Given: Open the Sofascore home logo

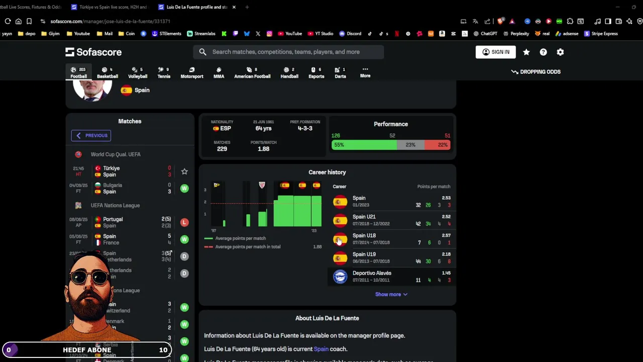Looking at the screenshot, I should pos(93,52).
